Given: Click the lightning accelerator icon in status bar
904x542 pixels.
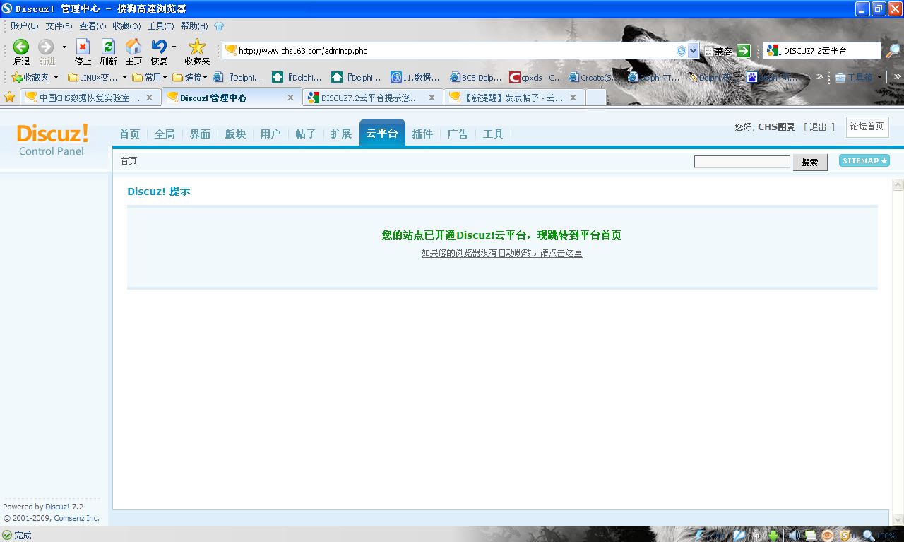Looking at the screenshot, I should 700,535.
